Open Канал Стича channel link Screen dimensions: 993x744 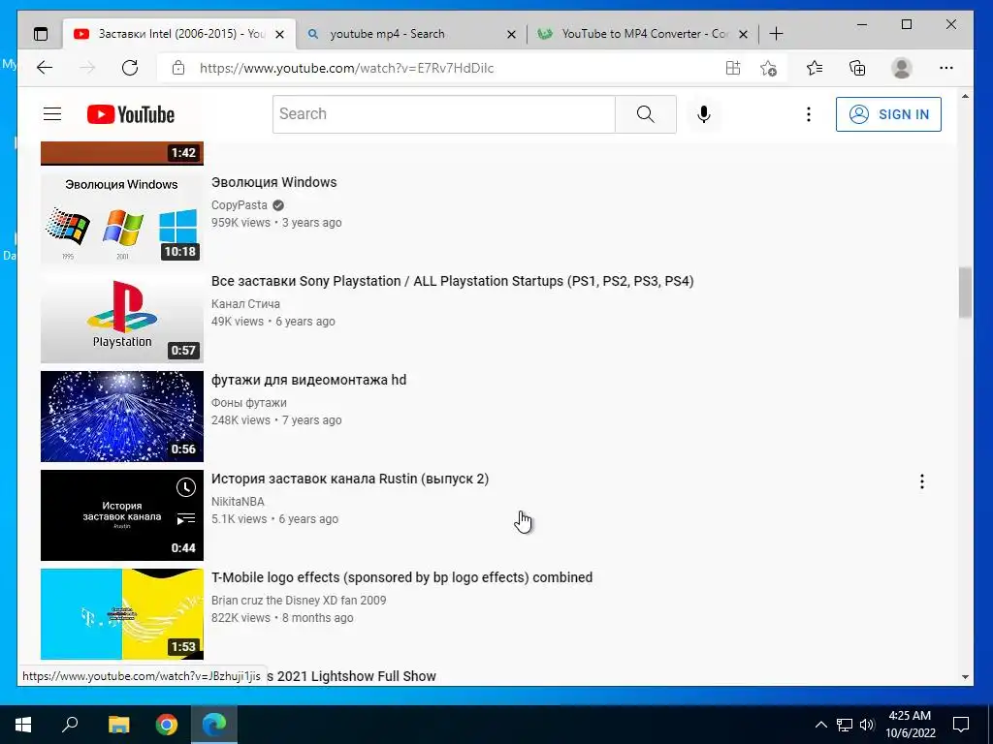click(245, 303)
